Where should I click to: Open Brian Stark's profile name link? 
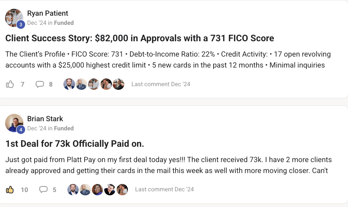[45, 119]
